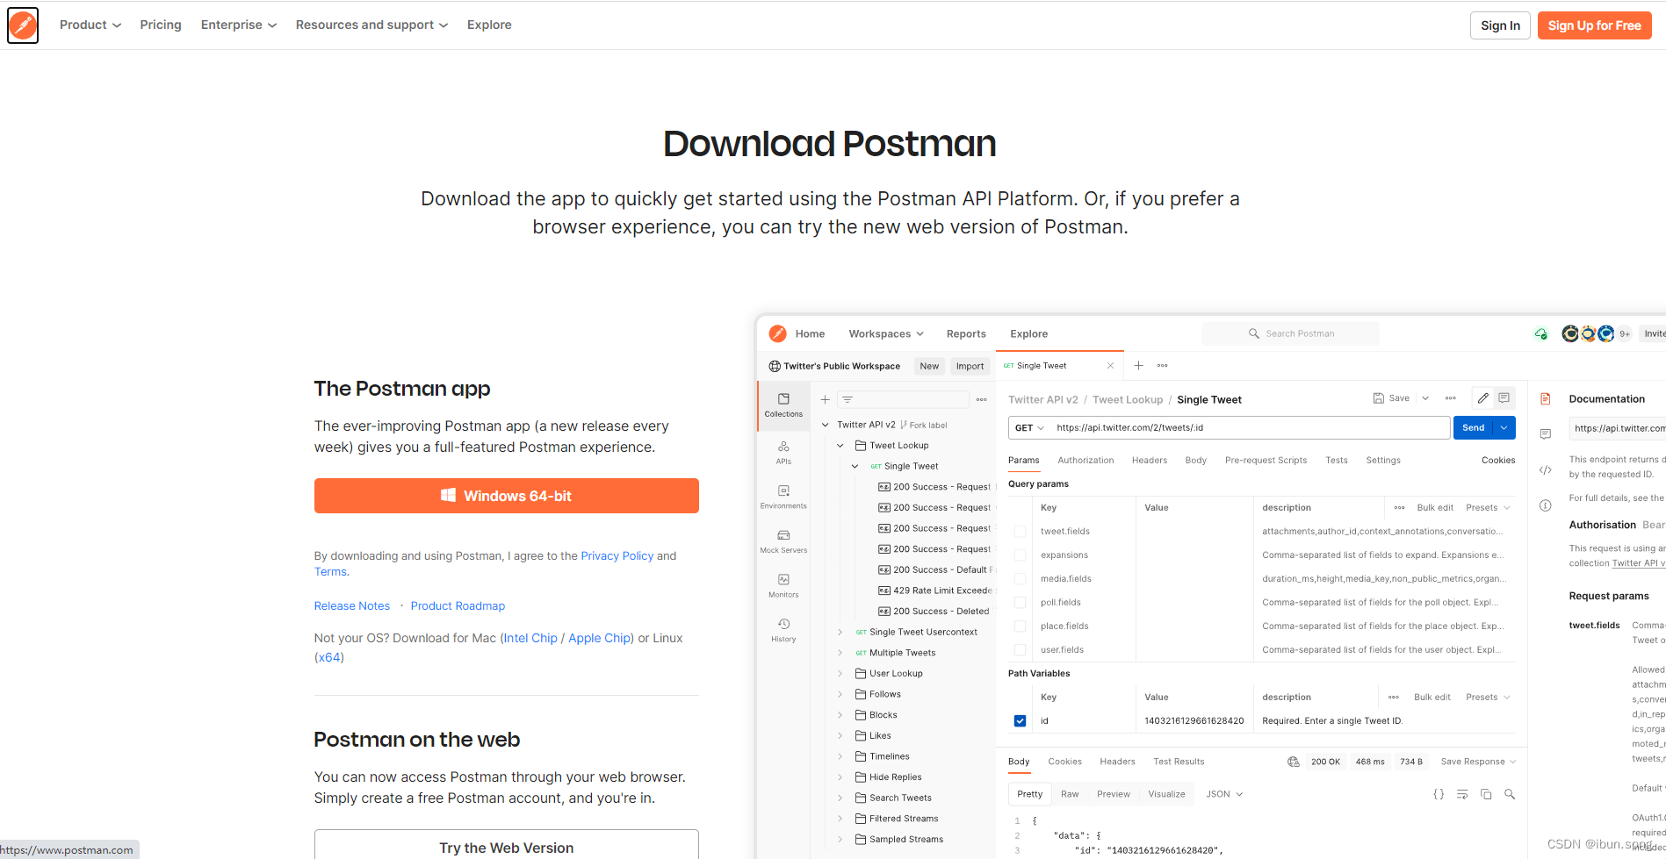Open the Send button dropdown arrow

tap(1504, 427)
